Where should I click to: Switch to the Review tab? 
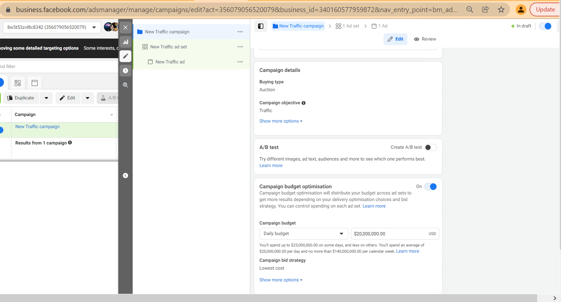coord(425,39)
